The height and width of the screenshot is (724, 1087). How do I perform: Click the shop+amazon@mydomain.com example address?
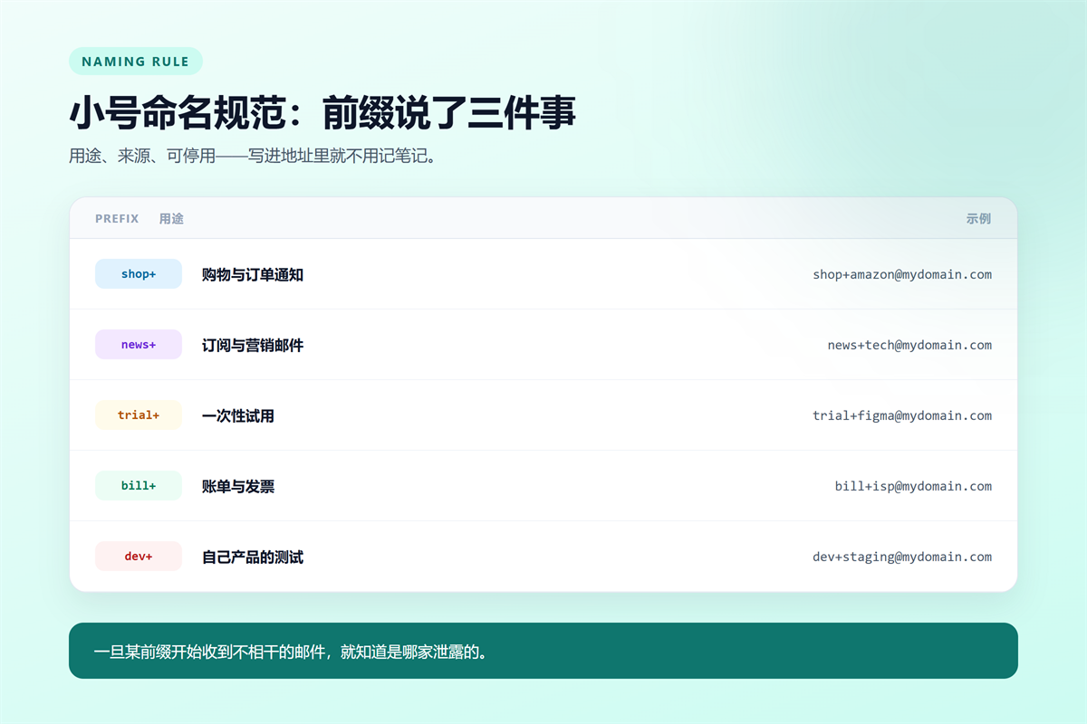902,274
